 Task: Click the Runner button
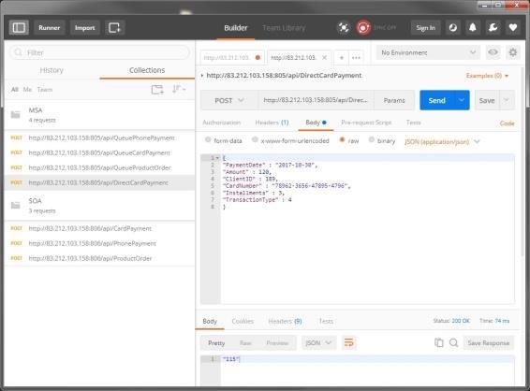point(49,27)
